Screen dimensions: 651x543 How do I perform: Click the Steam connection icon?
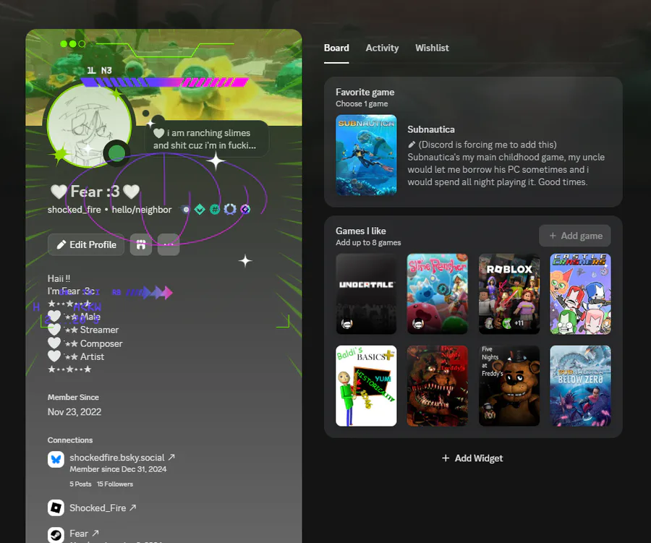point(56,535)
